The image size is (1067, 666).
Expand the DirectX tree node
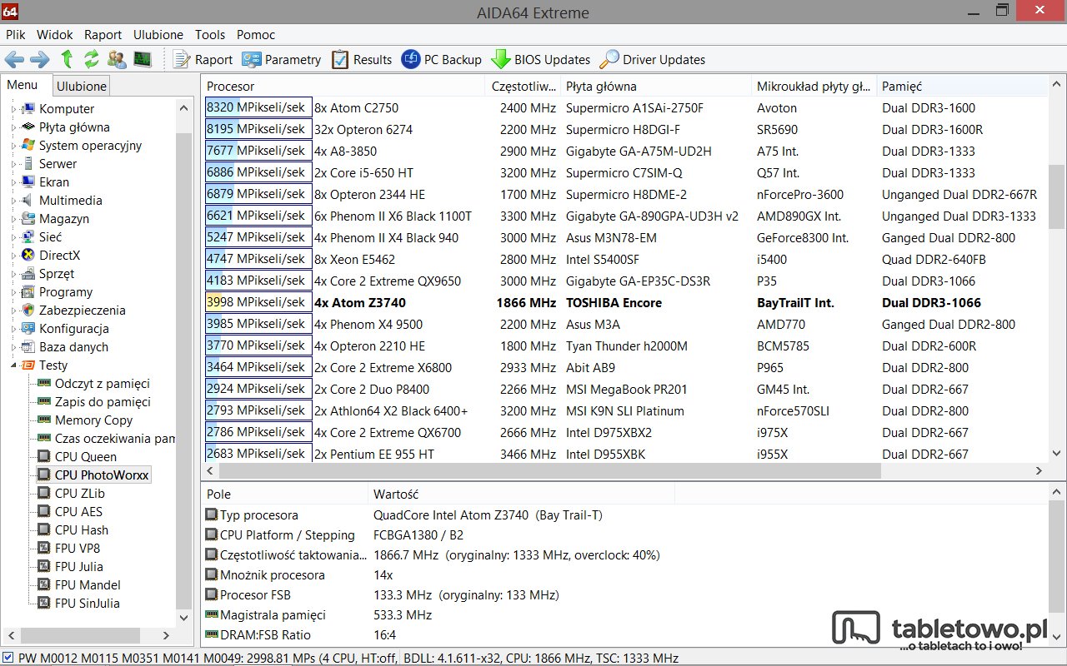coord(13,256)
